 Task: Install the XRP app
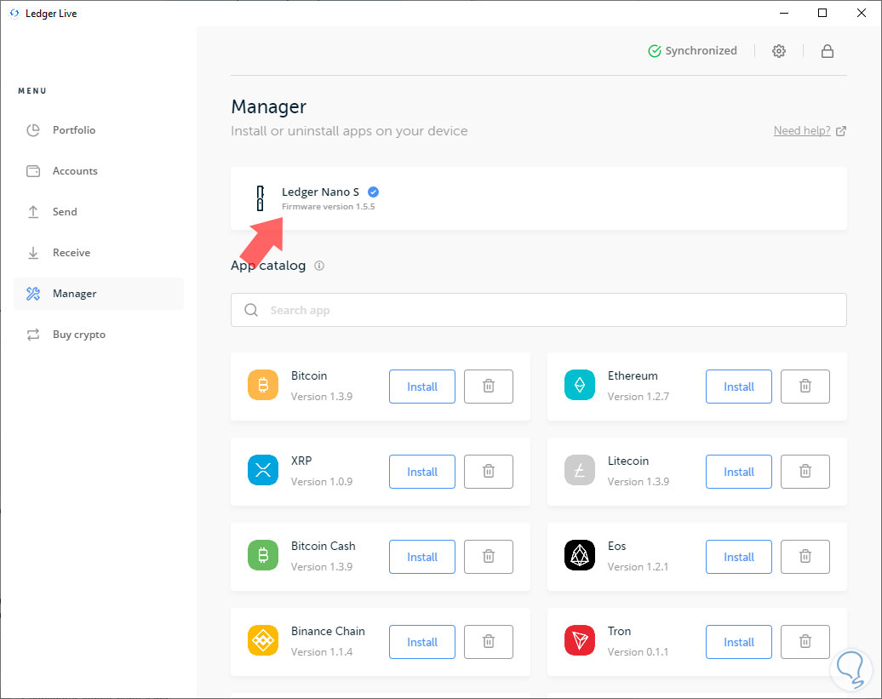point(422,471)
